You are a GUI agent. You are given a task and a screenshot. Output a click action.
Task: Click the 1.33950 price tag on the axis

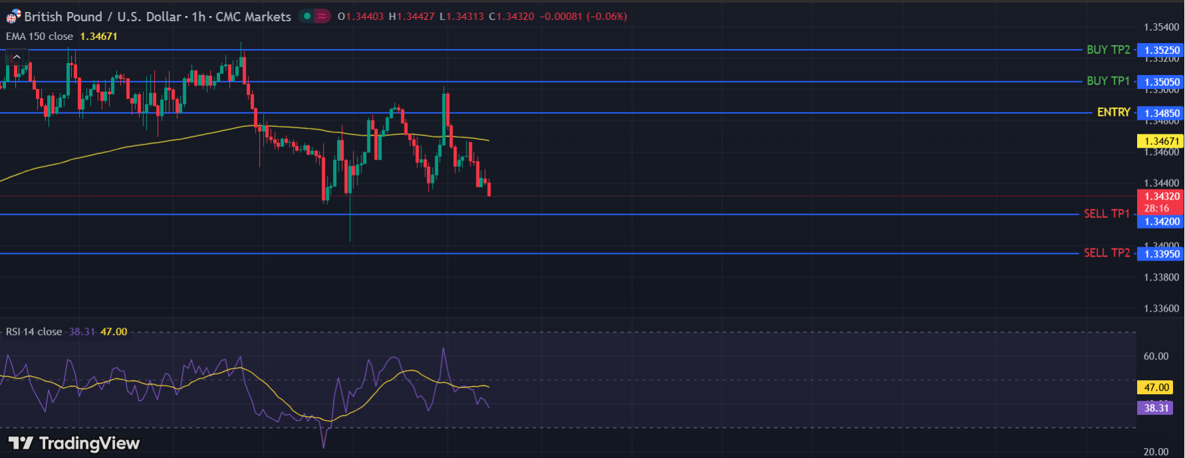coord(1161,254)
